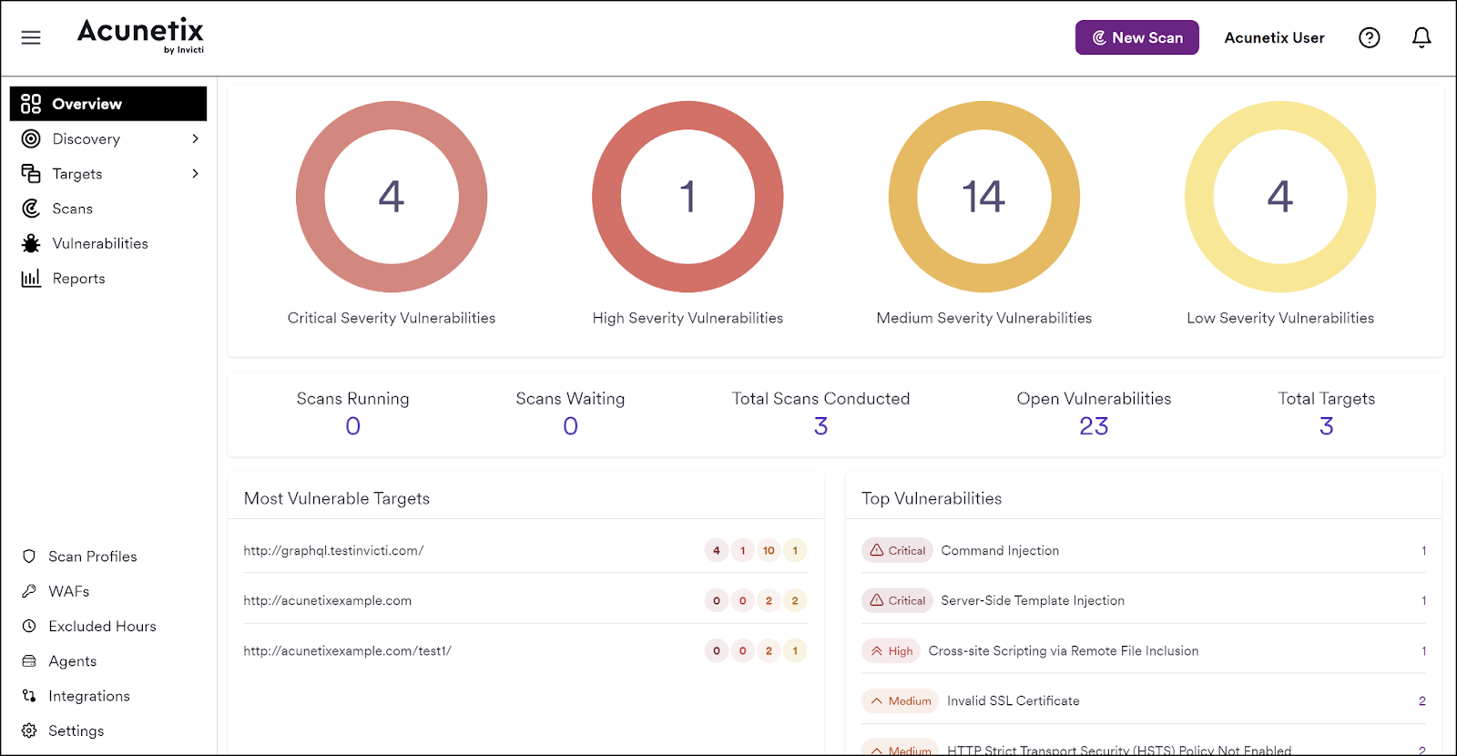Click the Settings gear icon
The height and width of the screenshot is (756, 1457).
pos(29,730)
